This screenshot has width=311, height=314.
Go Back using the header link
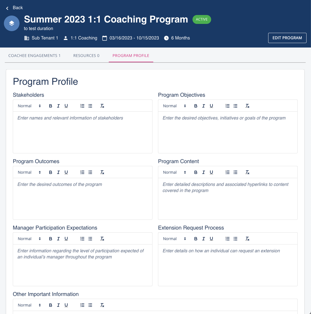[x=14, y=8]
